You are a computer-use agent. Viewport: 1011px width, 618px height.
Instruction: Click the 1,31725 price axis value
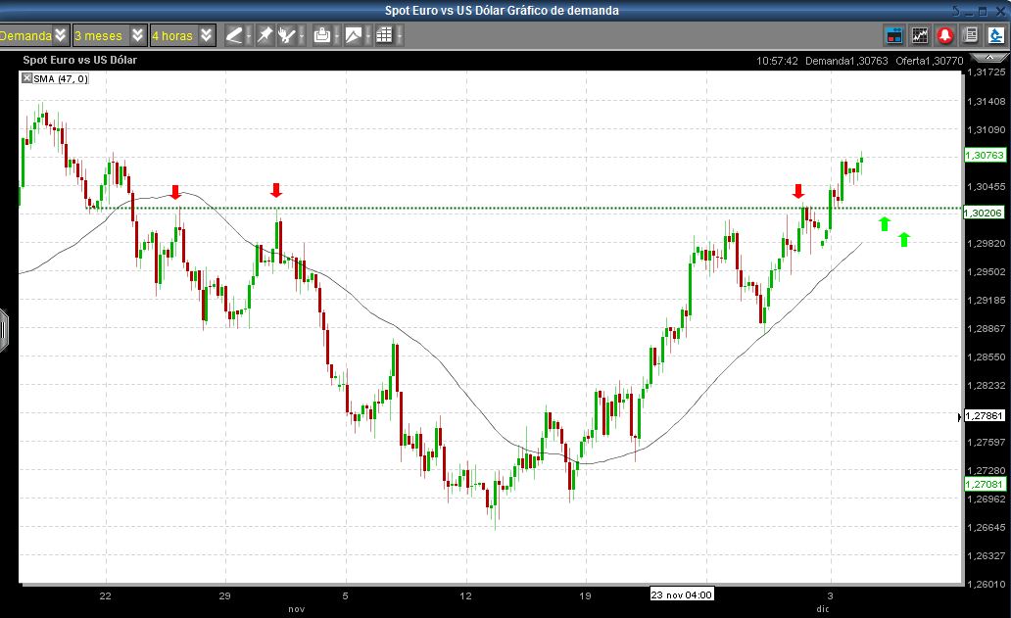(986, 72)
